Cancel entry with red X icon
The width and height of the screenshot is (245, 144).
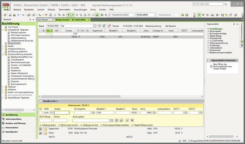(132, 120)
